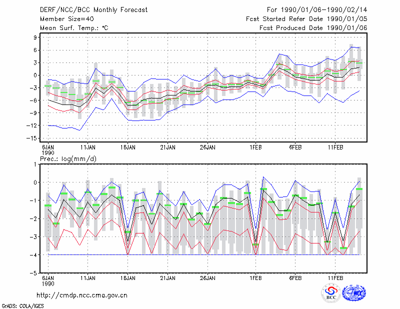
Task: Click the 9 degree temperature axis label
Action: tap(35, 37)
